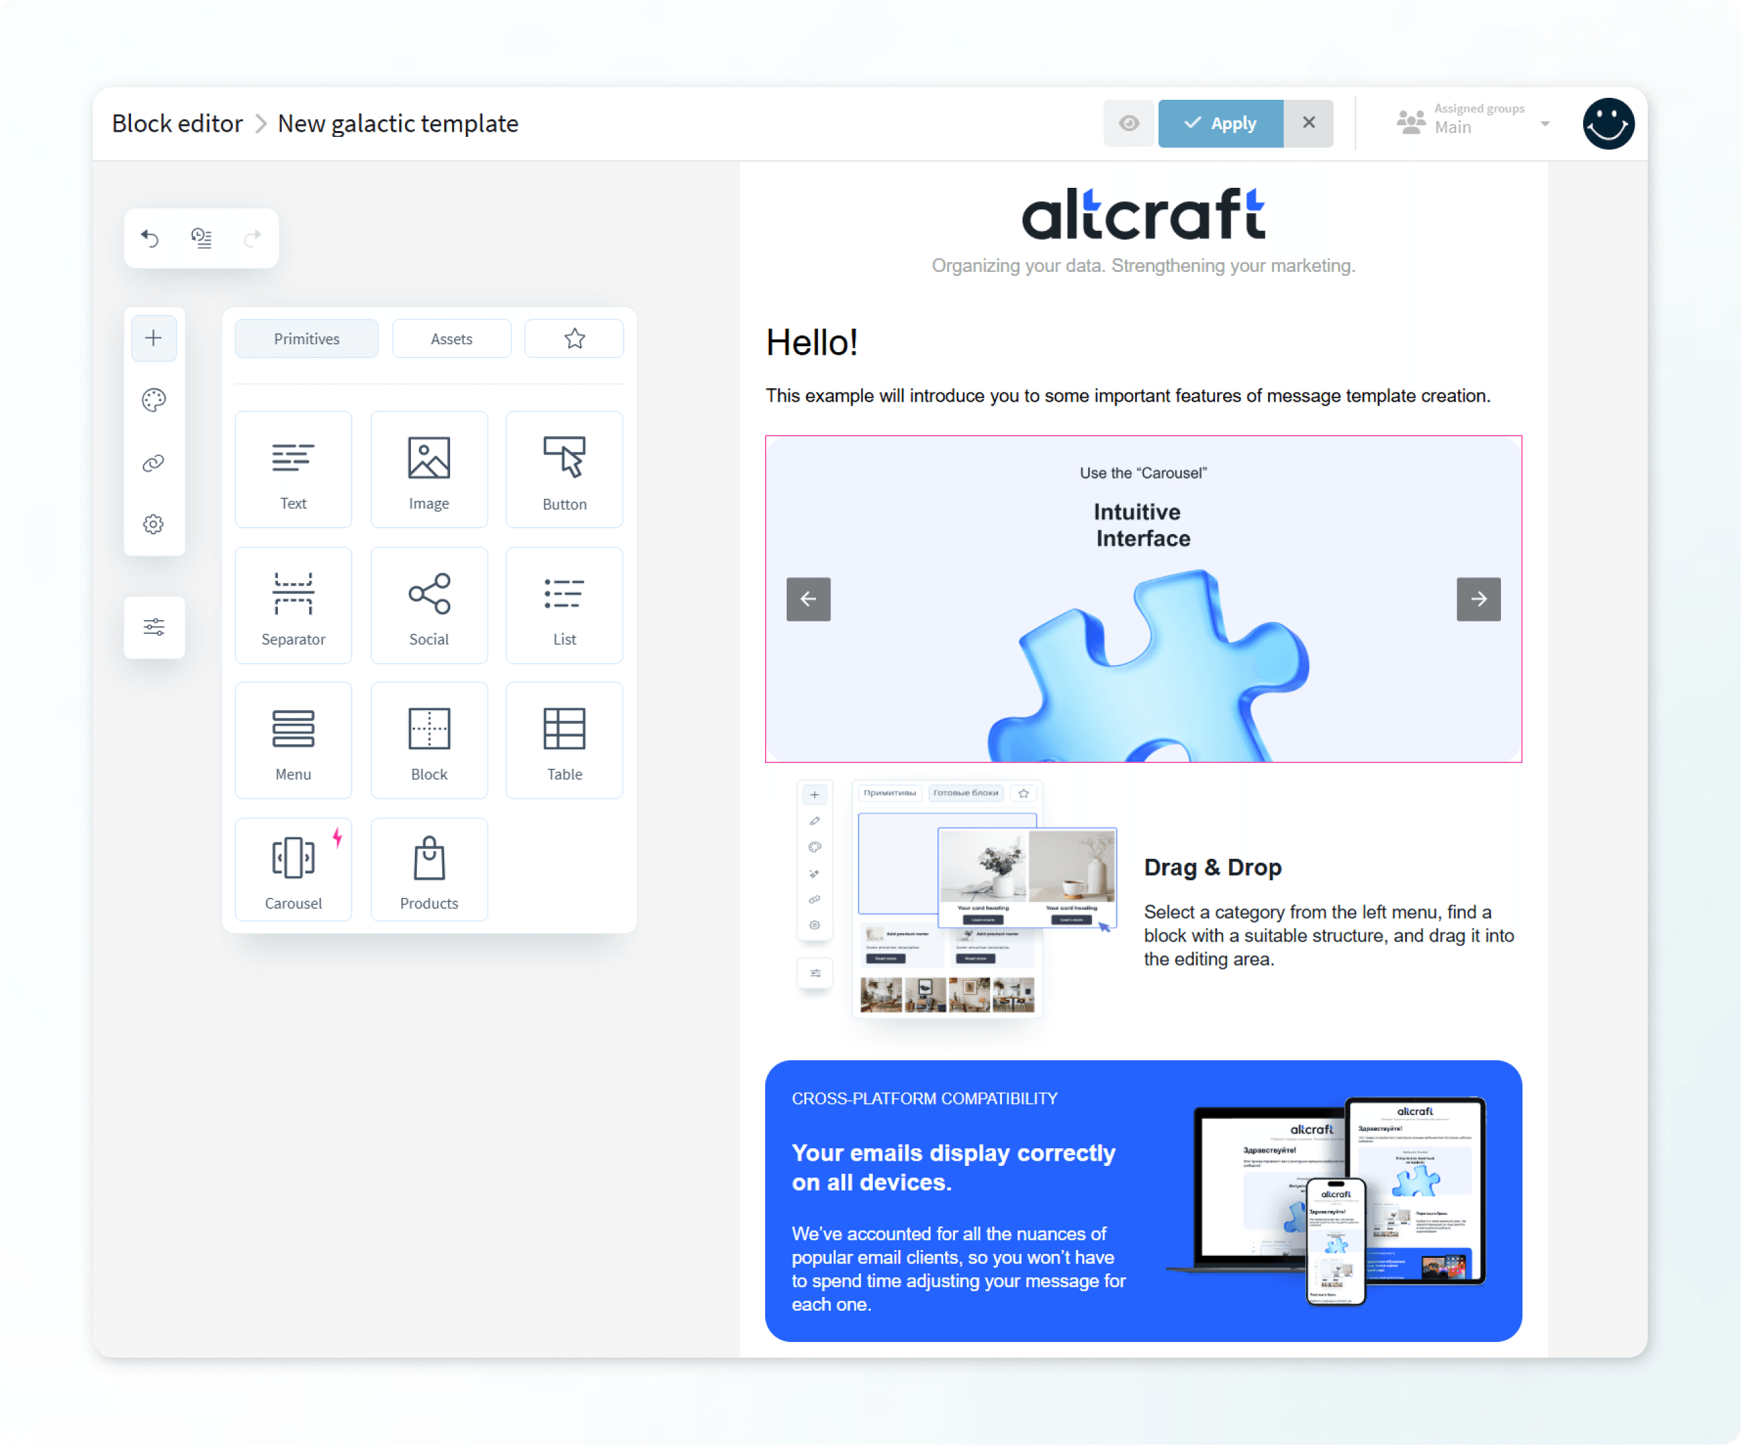Open the version history icon
Screen dimensions: 1741x1445
[202, 238]
